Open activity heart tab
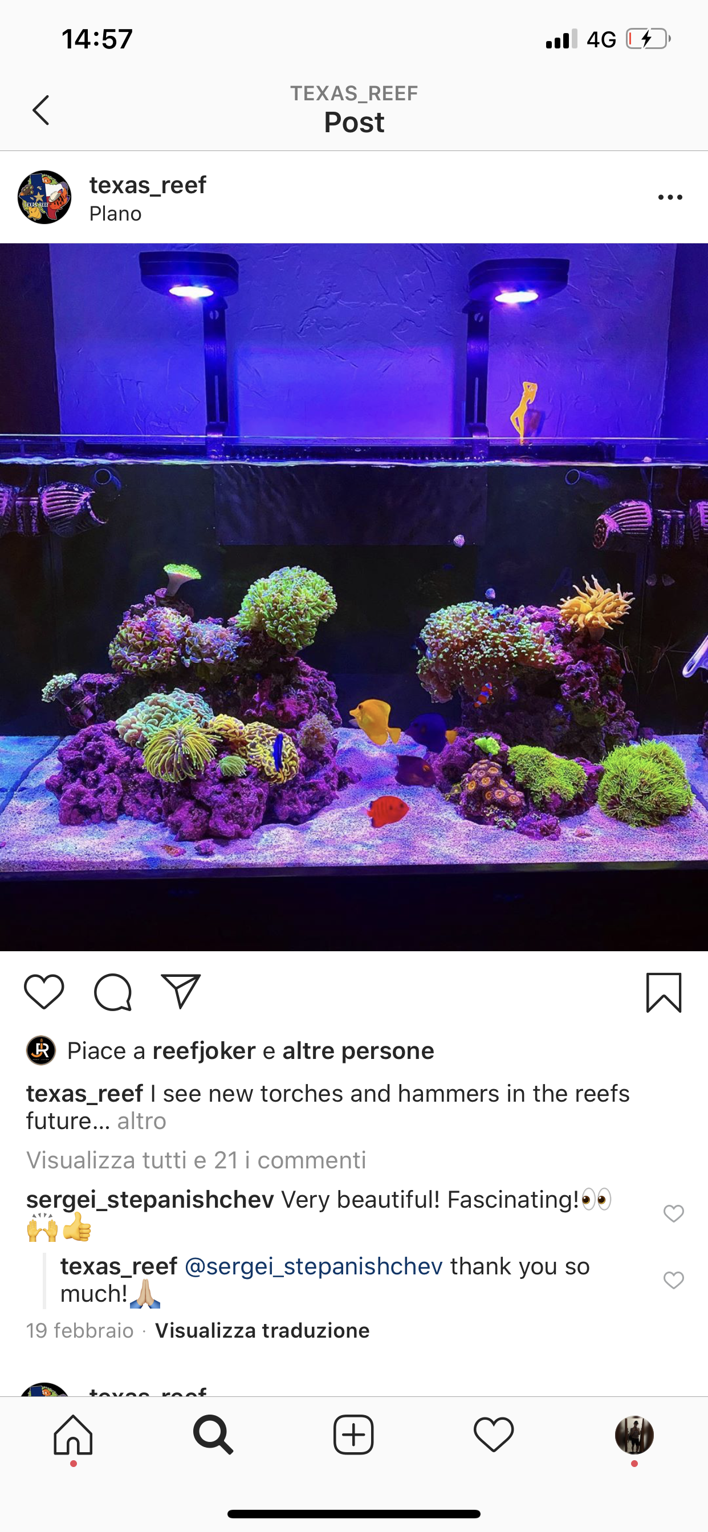 coord(494,1435)
